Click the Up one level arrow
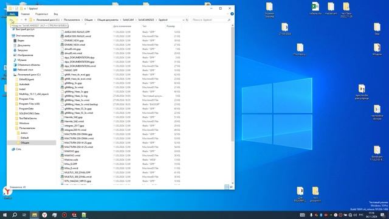 26,20
